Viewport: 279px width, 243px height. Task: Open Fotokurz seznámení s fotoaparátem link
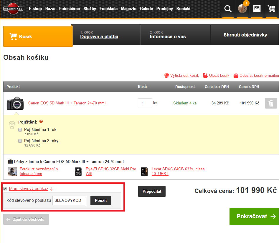tap(39, 172)
